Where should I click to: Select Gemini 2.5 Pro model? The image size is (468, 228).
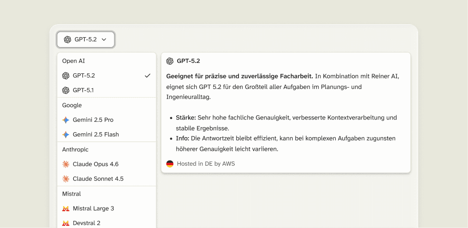pos(93,120)
